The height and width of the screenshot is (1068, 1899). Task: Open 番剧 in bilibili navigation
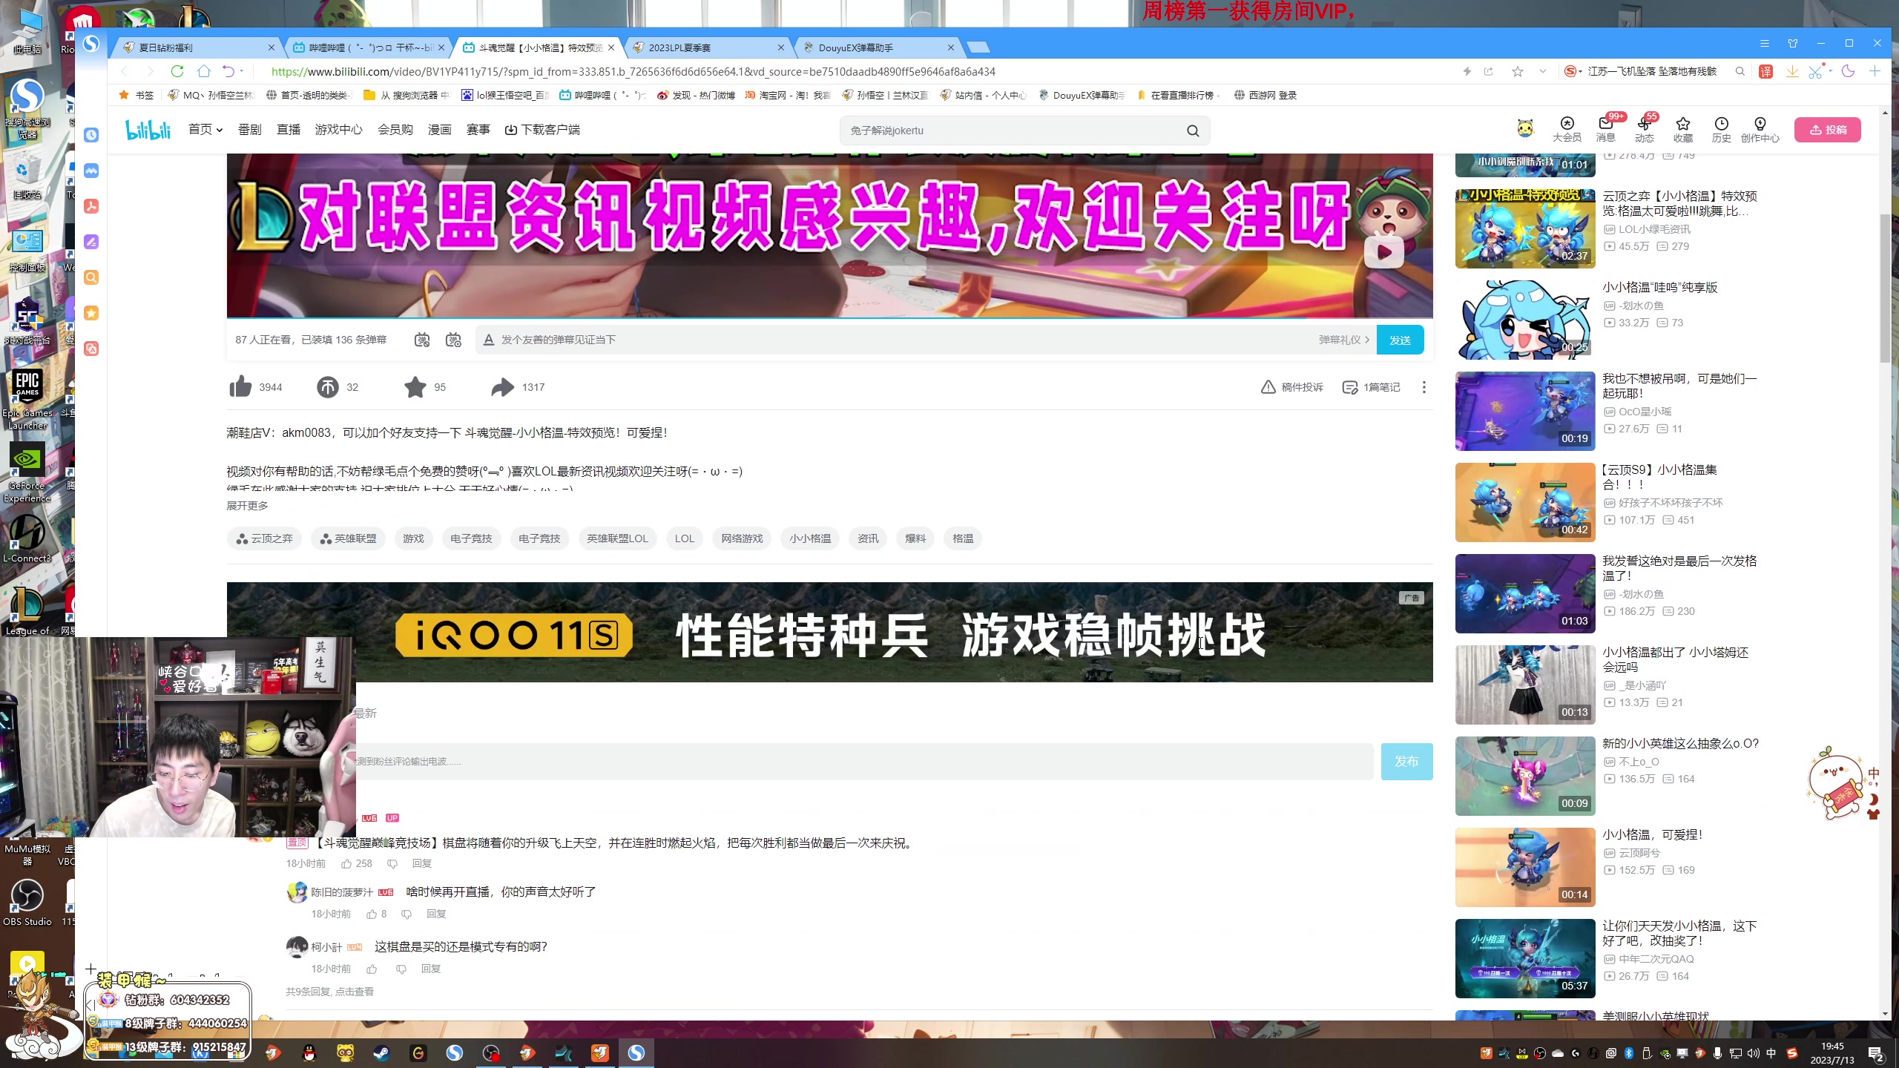(x=250, y=130)
